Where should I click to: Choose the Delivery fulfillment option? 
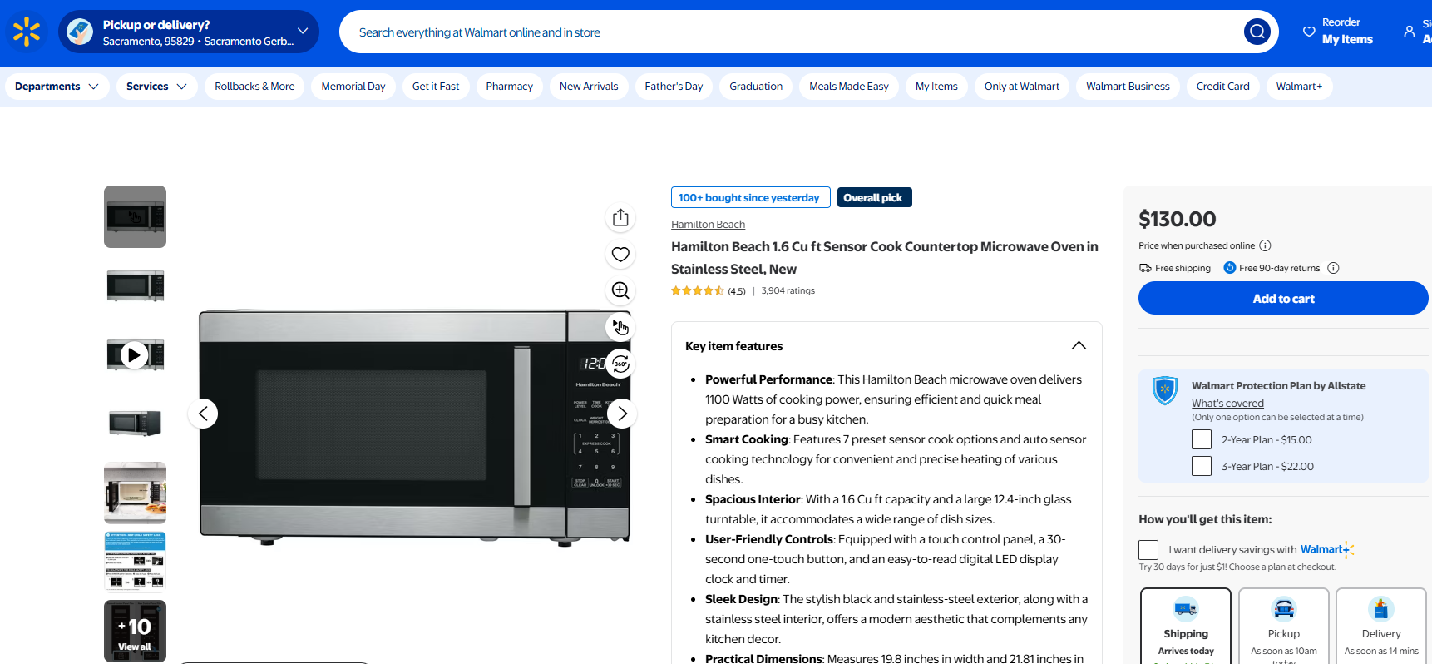point(1381,626)
